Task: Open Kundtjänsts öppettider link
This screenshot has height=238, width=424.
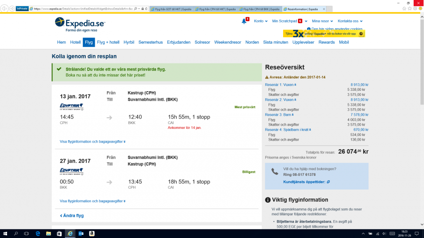Action: click(306, 182)
